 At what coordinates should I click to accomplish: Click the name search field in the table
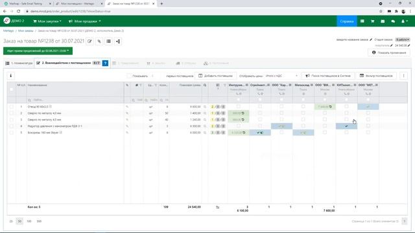click(75, 100)
